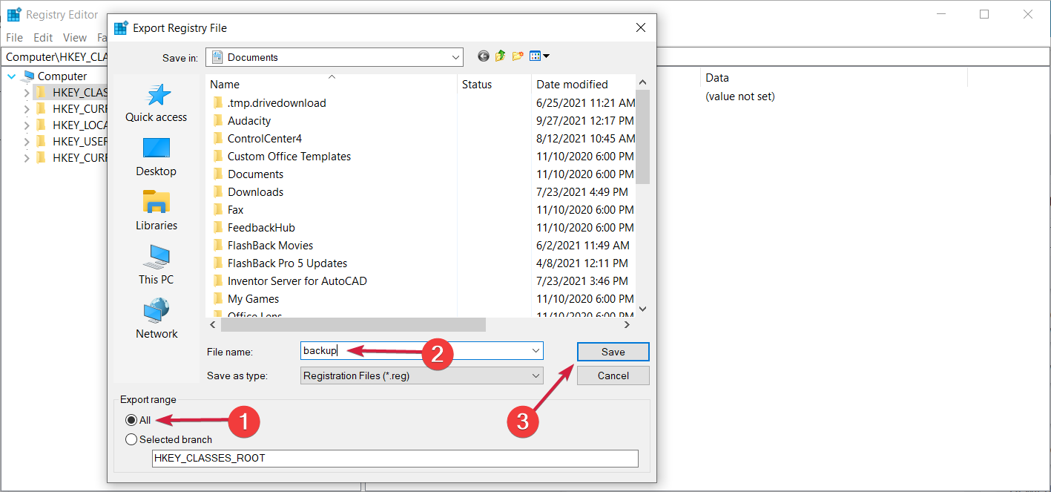Click the 9/27/2021 12:17 PM date cell
1051x492 pixels.
584,121
